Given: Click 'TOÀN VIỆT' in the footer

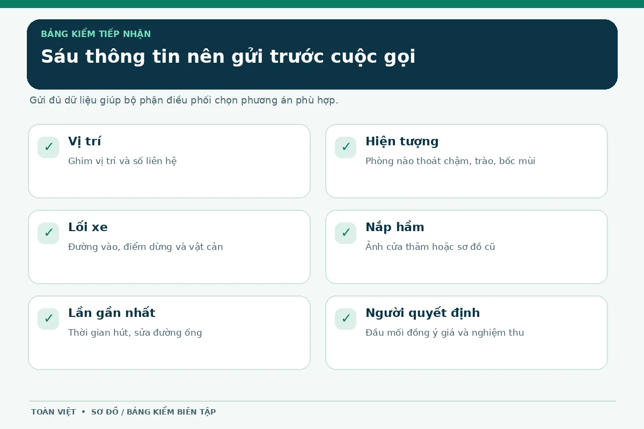Looking at the screenshot, I should click(x=54, y=412).
